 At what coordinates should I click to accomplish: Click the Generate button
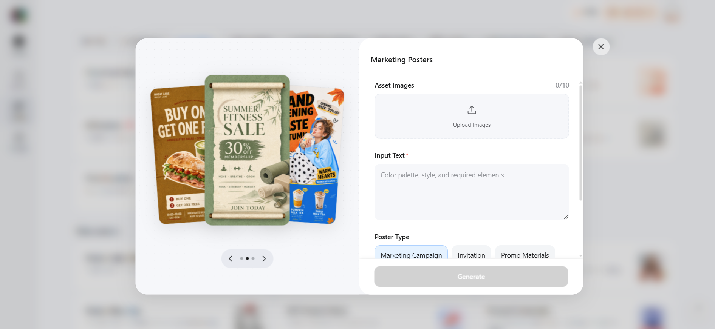pyautogui.click(x=471, y=277)
